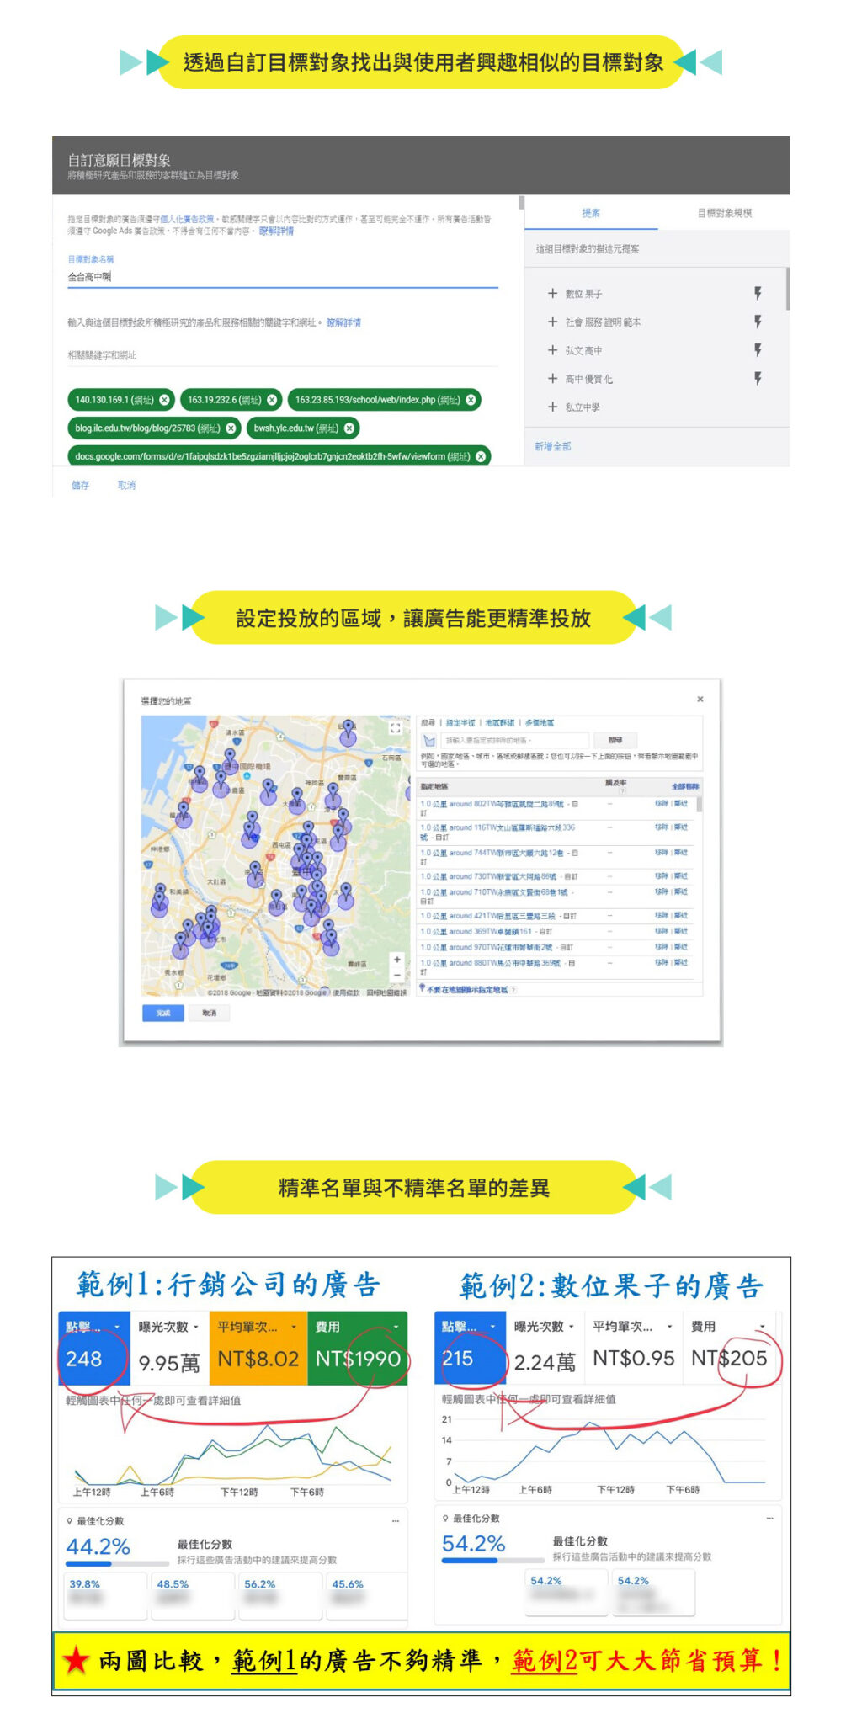The width and height of the screenshot is (846, 1724).
Task: Close the location selection dialog
Action: (x=700, y=700)
